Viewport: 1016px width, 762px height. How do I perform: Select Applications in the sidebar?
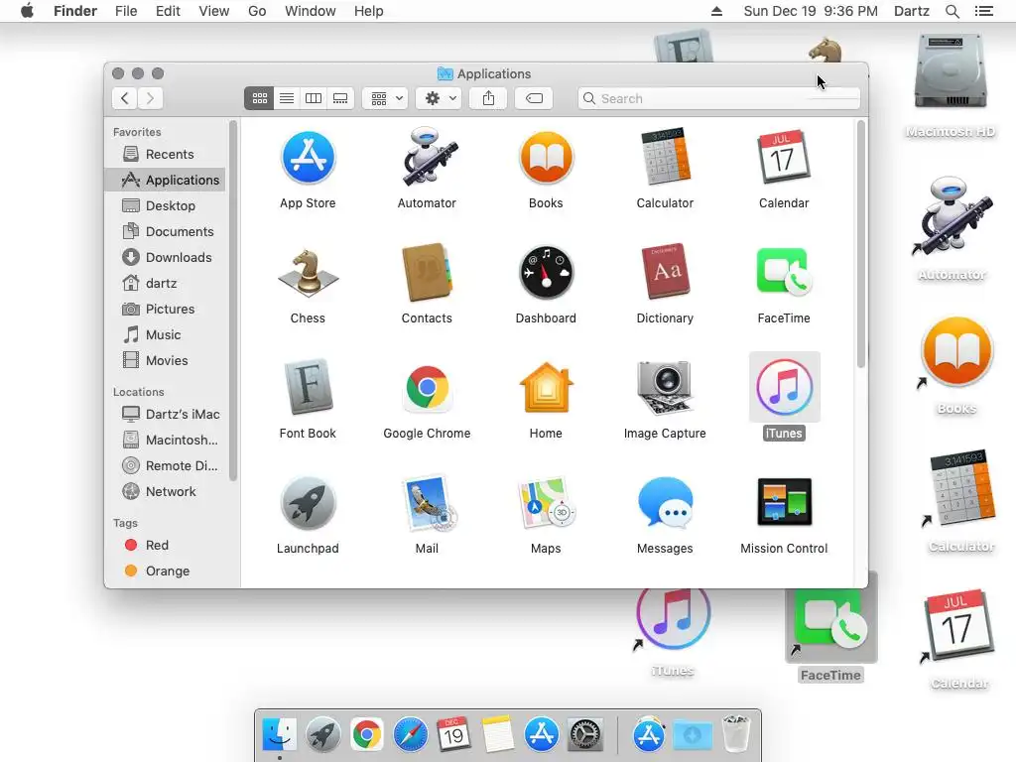click(166, 181)
